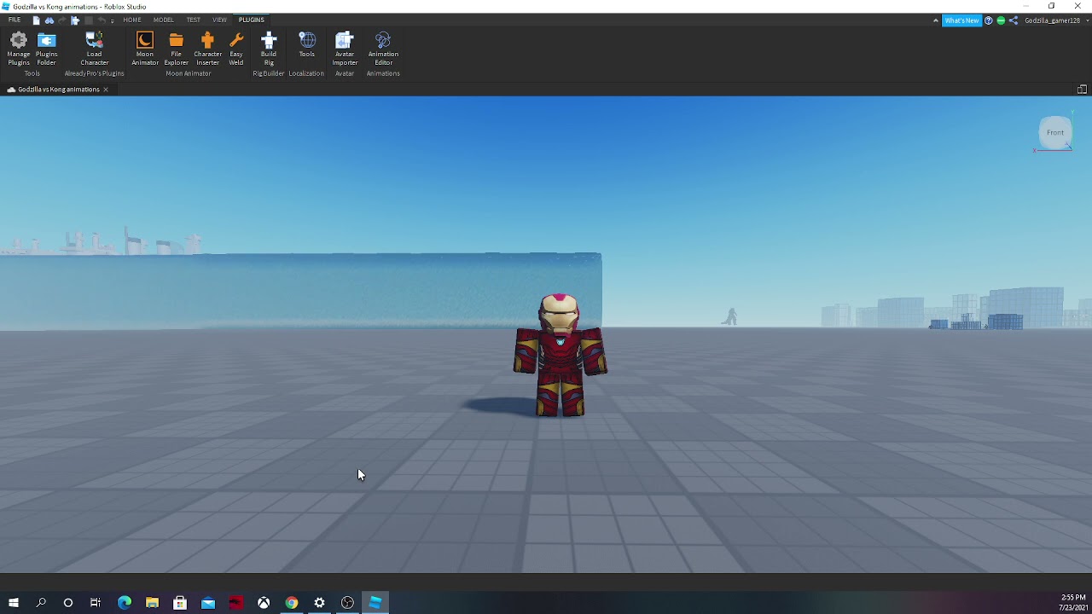Open Localization Tools
Screen dimensions: 1092x614
point(307,46)
